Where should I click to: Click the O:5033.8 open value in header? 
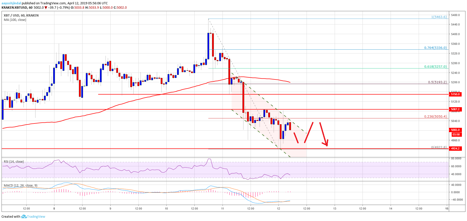point(77,8)
